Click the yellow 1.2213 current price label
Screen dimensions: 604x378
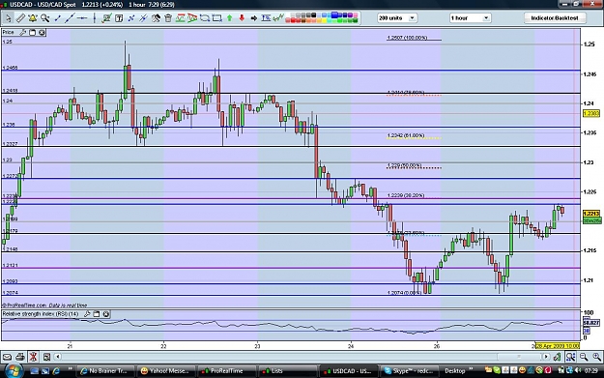(x=591, y=214)
